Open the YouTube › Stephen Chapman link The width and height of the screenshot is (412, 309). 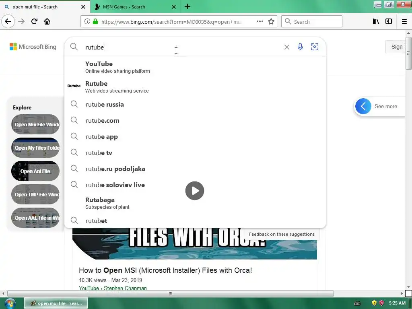(x=113, y=288)
